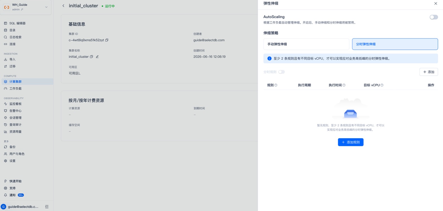
Task: Copy the cluster name initial_cluster
Action: click(x=92, y=57)
